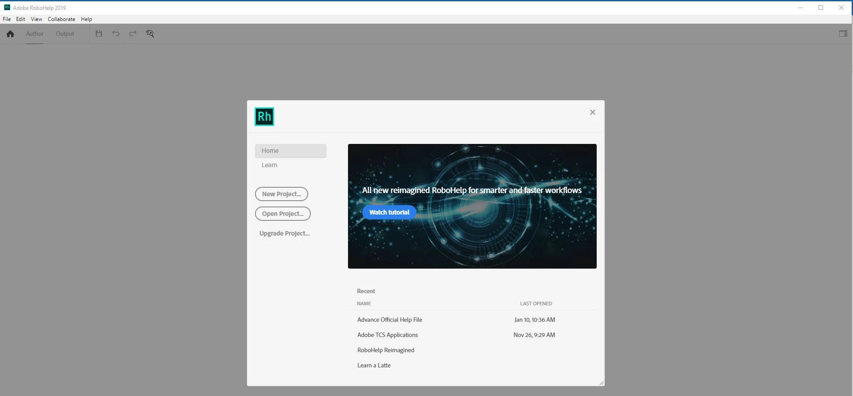Open recent project Adobe TCS Applications
Image resolution: width=853 pixels, height=396 pixels.
387,335
